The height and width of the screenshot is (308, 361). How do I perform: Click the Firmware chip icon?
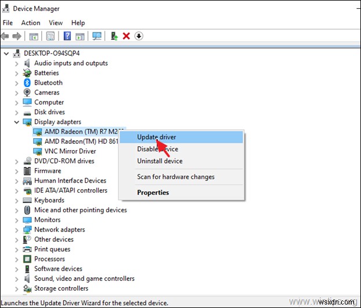tap(27, 171)
